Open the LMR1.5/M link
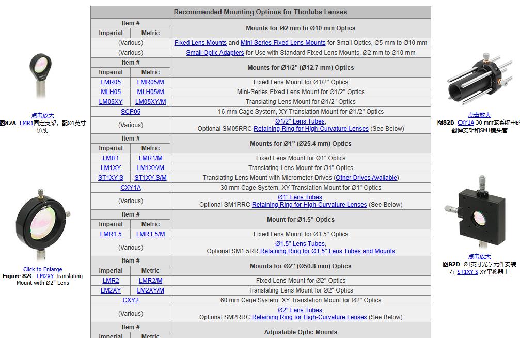Image resolution: width=520 pixels, height=338 pixels. click(x=150, y=234)
